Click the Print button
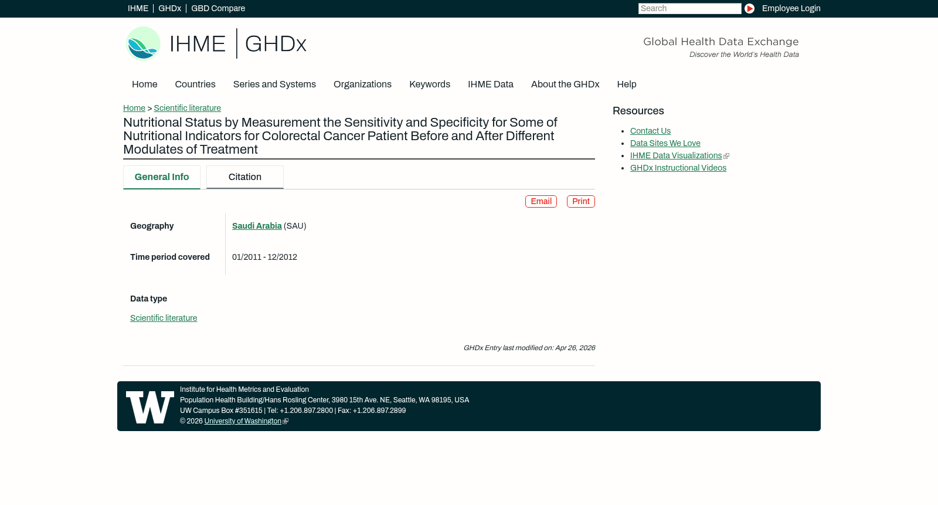Viewport: 938px width, 505px height. (581, 202)
